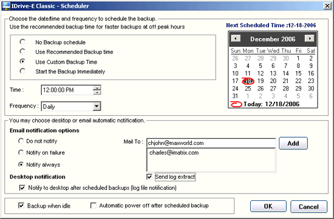Enable Automatic power off after scheduled backup
This screenshot has height=219, width=334.
coord(94,206)
